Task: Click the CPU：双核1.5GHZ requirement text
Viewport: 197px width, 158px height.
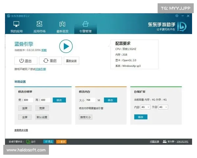Action: (x=126, y=49)
